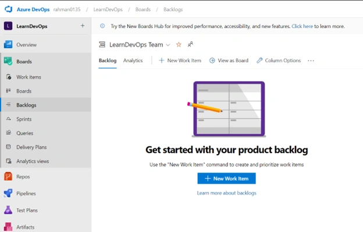Open the Azure DevOps home link
The height and width of the screenshot is (232, 363).
pyautogui.click(x=33, y=9)
